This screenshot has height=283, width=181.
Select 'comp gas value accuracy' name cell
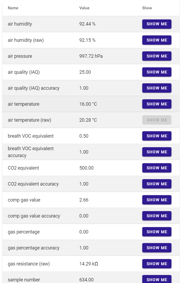(34, 216)
